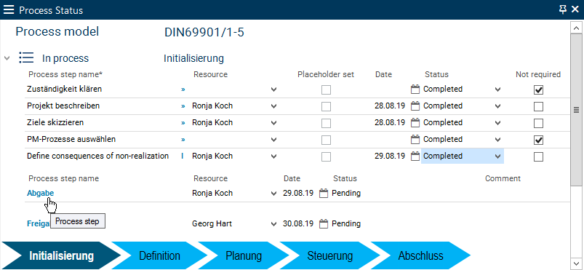Open Resource dropdown for Zuständigkeit klären
The width and height of the screenshot is (584, 270).
tap(274, 90)
